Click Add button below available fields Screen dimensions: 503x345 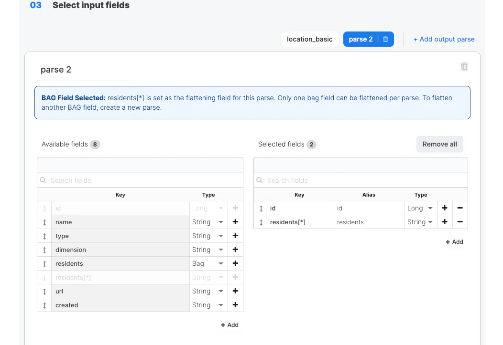[x=230, y=325]
